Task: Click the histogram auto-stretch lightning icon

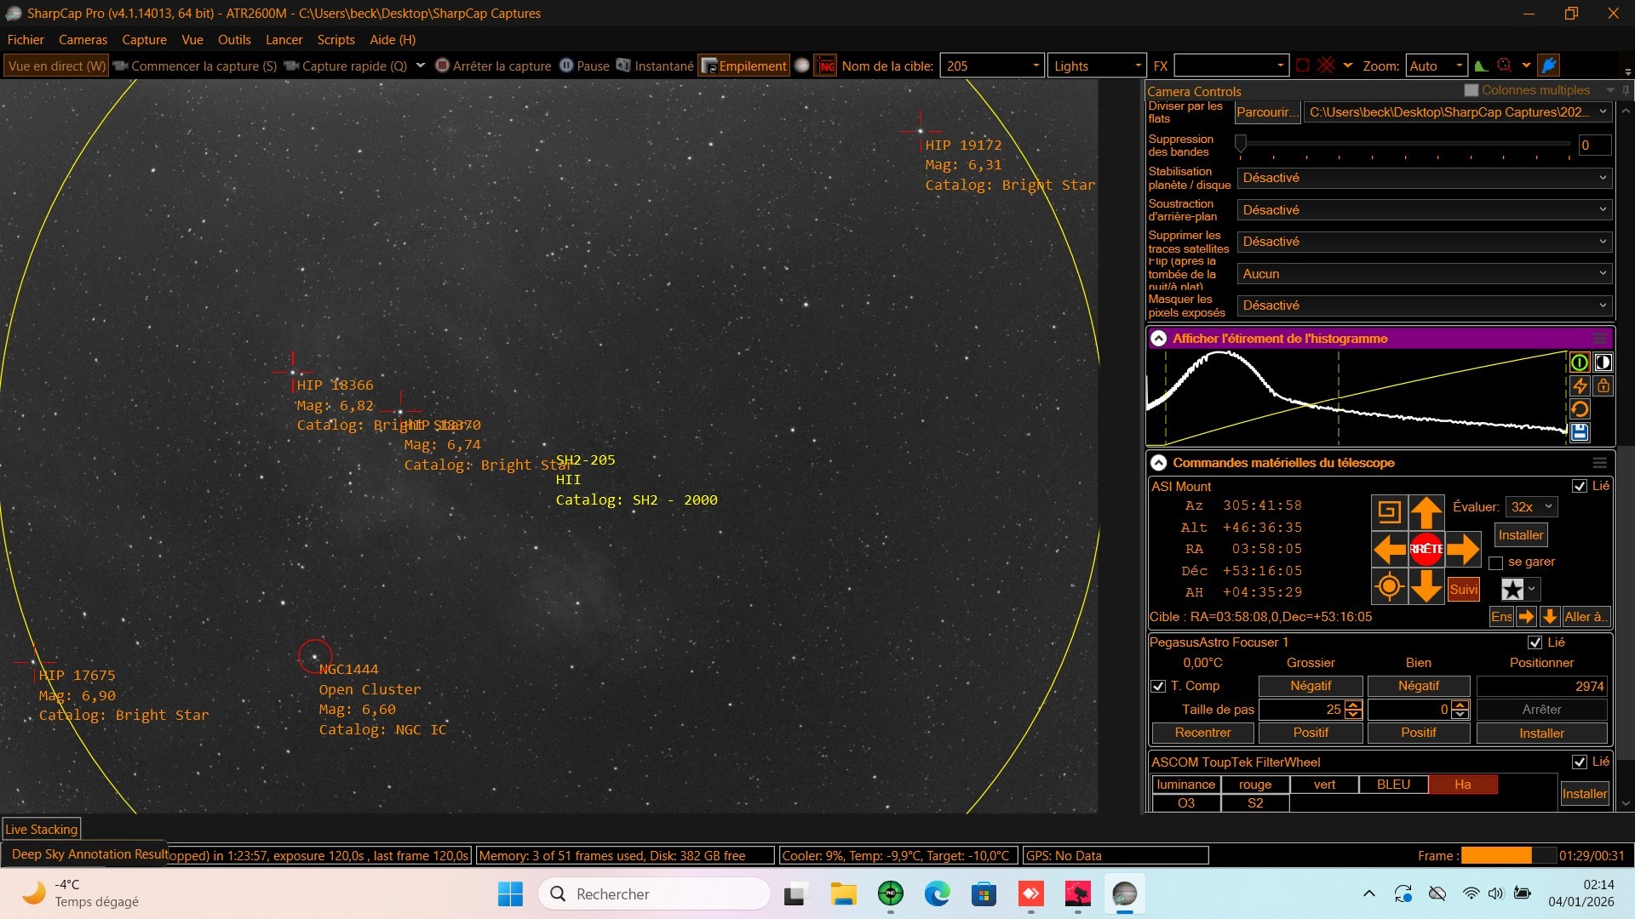Action: (x=1580, y=386)
